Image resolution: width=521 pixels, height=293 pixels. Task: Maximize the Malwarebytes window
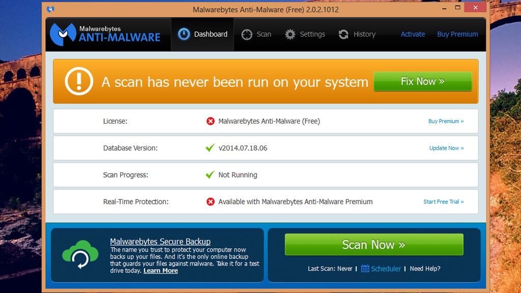point(457,8)
